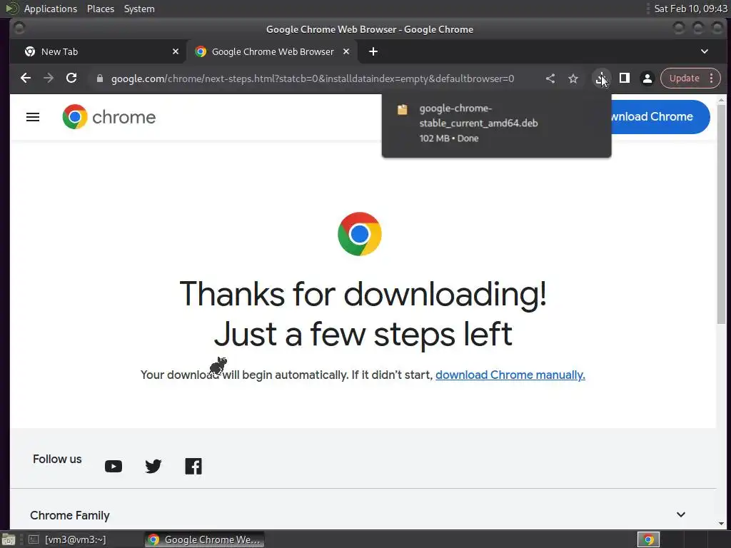This screenshot has width=731, height=548.
Task: Open the profile avatar menu
Action: (647, 78)
